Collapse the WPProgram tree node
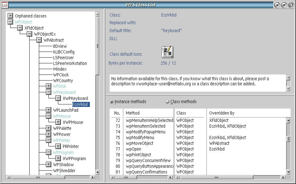 tap(48, 152)
